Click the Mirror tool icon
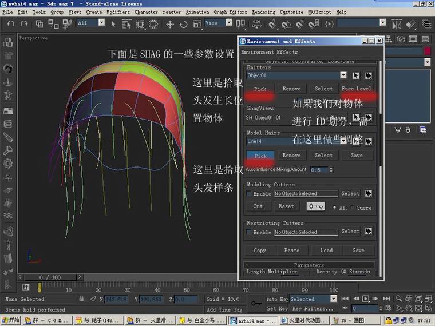The image size is (435, 326). (397, 25)
